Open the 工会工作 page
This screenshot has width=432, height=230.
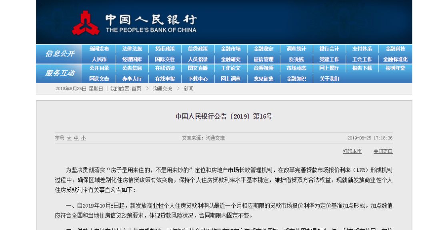pos(362,59)
